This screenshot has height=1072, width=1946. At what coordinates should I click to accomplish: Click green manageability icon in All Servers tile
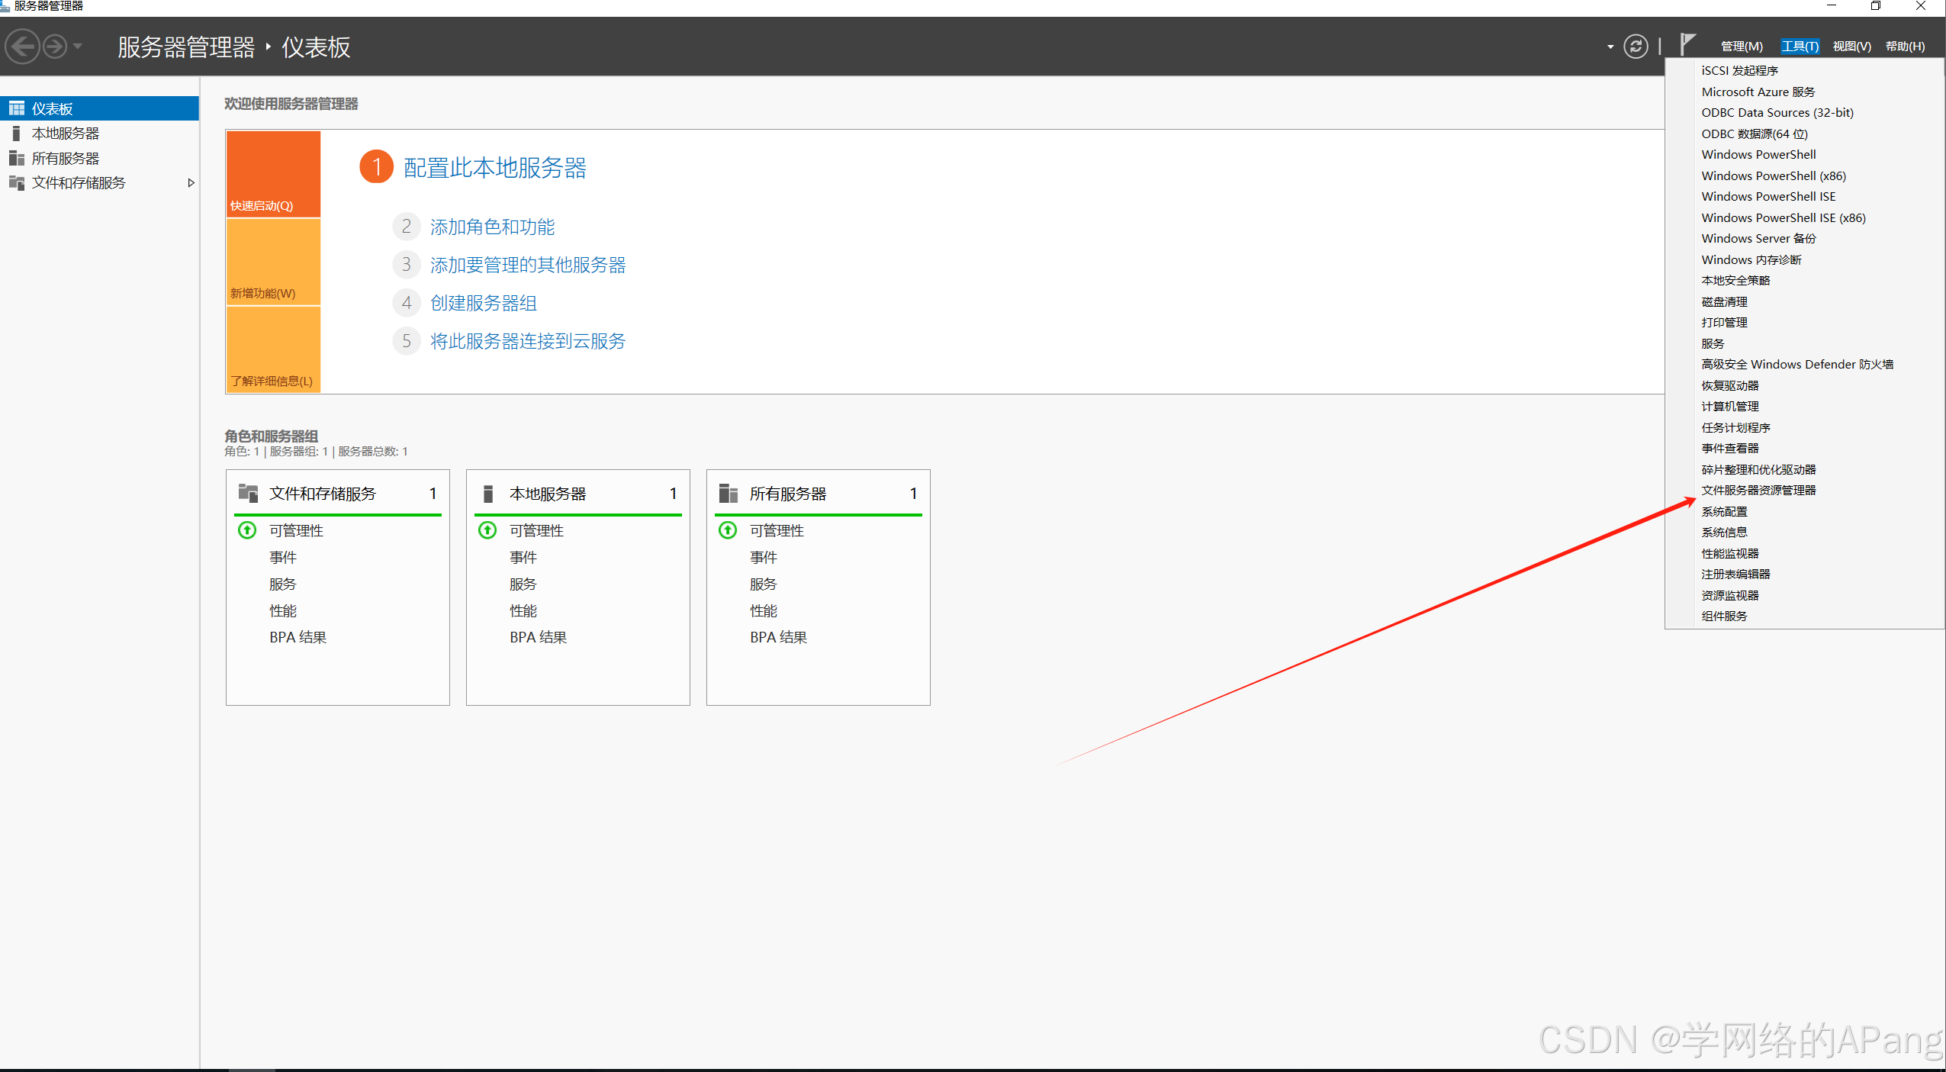[x=728, y=530]
